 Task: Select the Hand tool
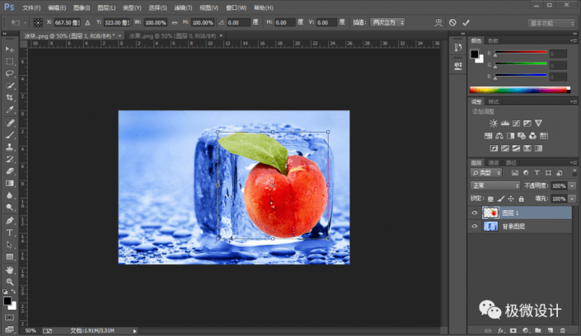click(x=10, y=269)
